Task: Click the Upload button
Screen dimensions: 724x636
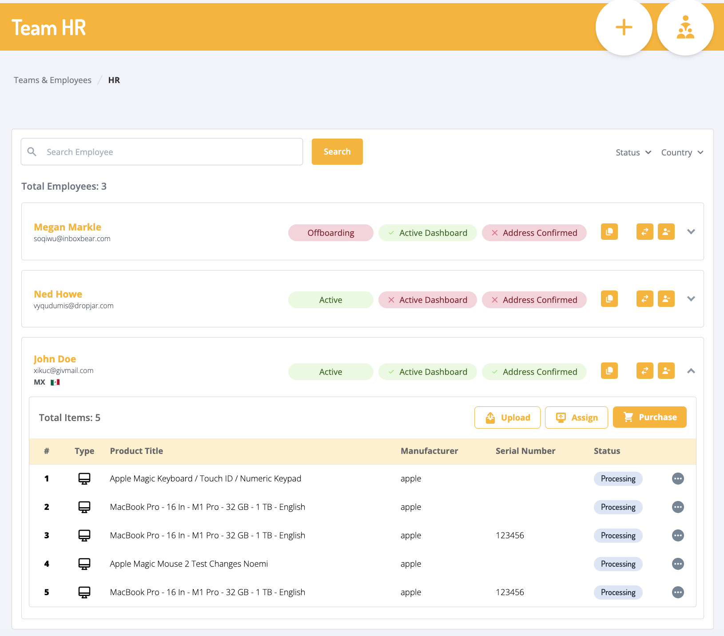Action: [x=507, y=417]
